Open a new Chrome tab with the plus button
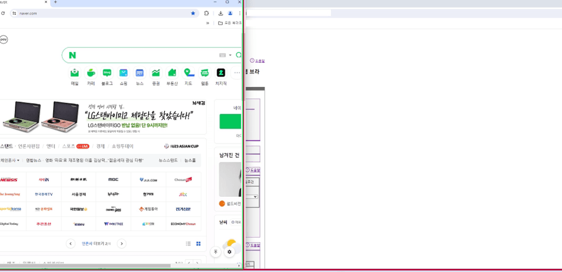Screen dimensions: 562x272 tap(55, 2)
